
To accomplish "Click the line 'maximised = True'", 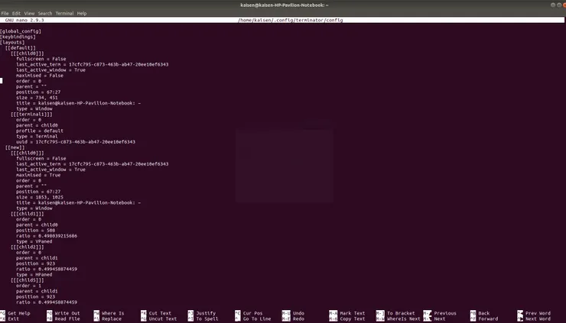I will [x=38, y=175].
